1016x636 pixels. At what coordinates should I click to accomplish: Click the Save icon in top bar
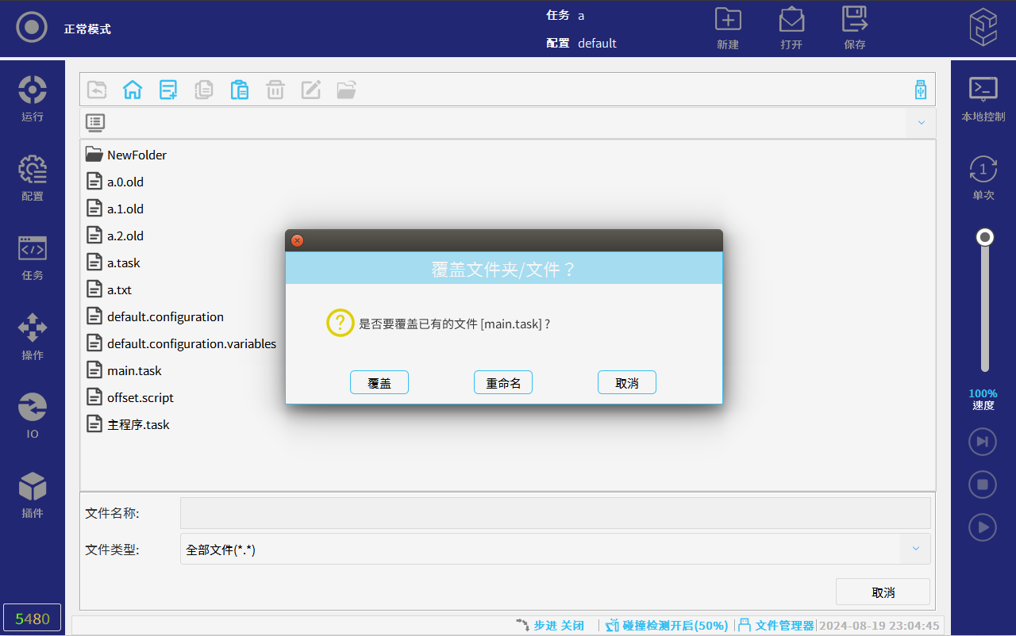pos(854,29)
